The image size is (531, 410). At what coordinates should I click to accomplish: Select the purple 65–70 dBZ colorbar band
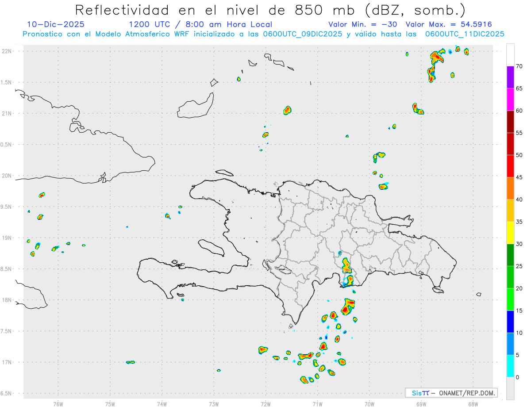(510, 77)
